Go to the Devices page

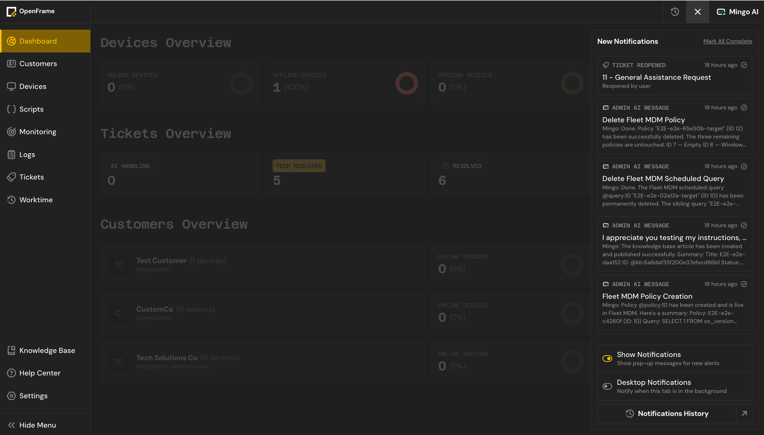pyautogui.click(x=45, y=86)
